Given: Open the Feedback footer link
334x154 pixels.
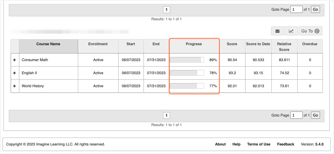Looking at the screenshot, I should (x=286, y=144).
